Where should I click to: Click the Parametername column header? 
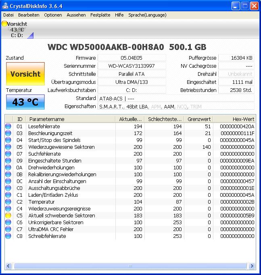pyautogui.click(x=71, y=119)
